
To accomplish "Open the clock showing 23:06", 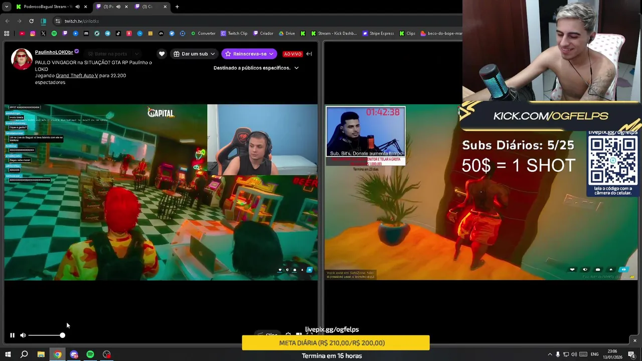I will point(612,354).
